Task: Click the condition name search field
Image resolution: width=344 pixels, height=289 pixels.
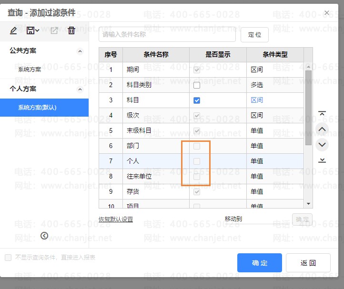Action: point(167,35)
